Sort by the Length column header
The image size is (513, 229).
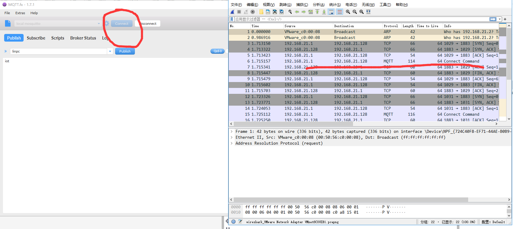pos(408,26)
